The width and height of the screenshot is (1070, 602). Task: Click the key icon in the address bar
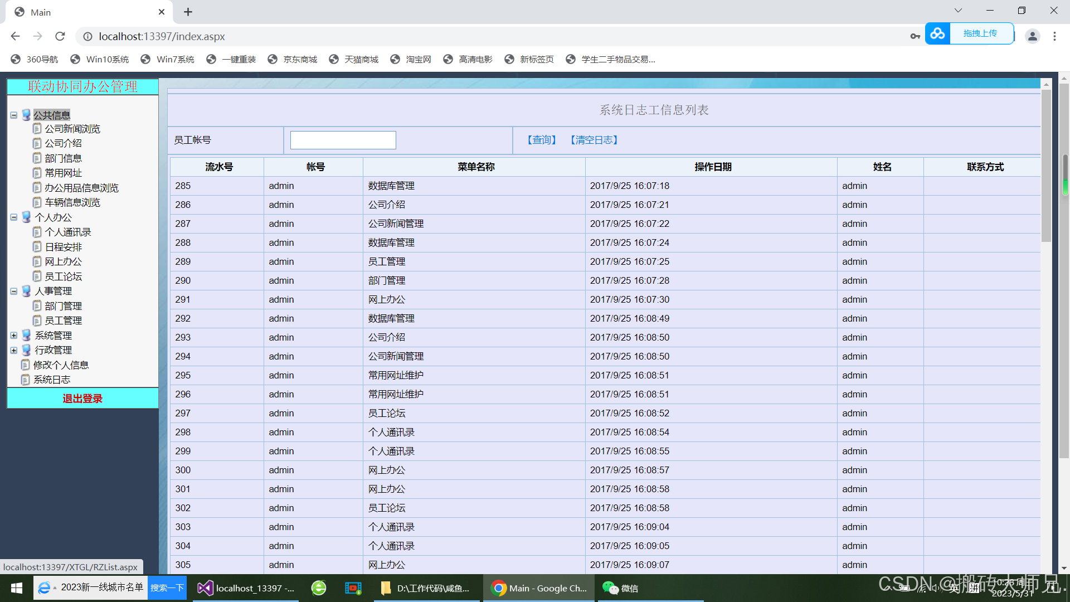coord(915,36)
